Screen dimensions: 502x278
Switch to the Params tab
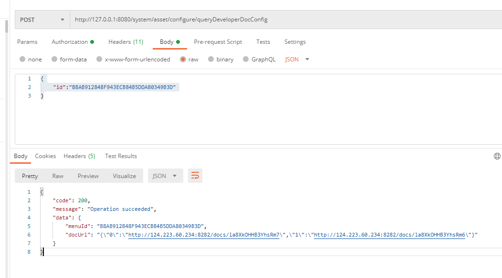coord(27,42)
